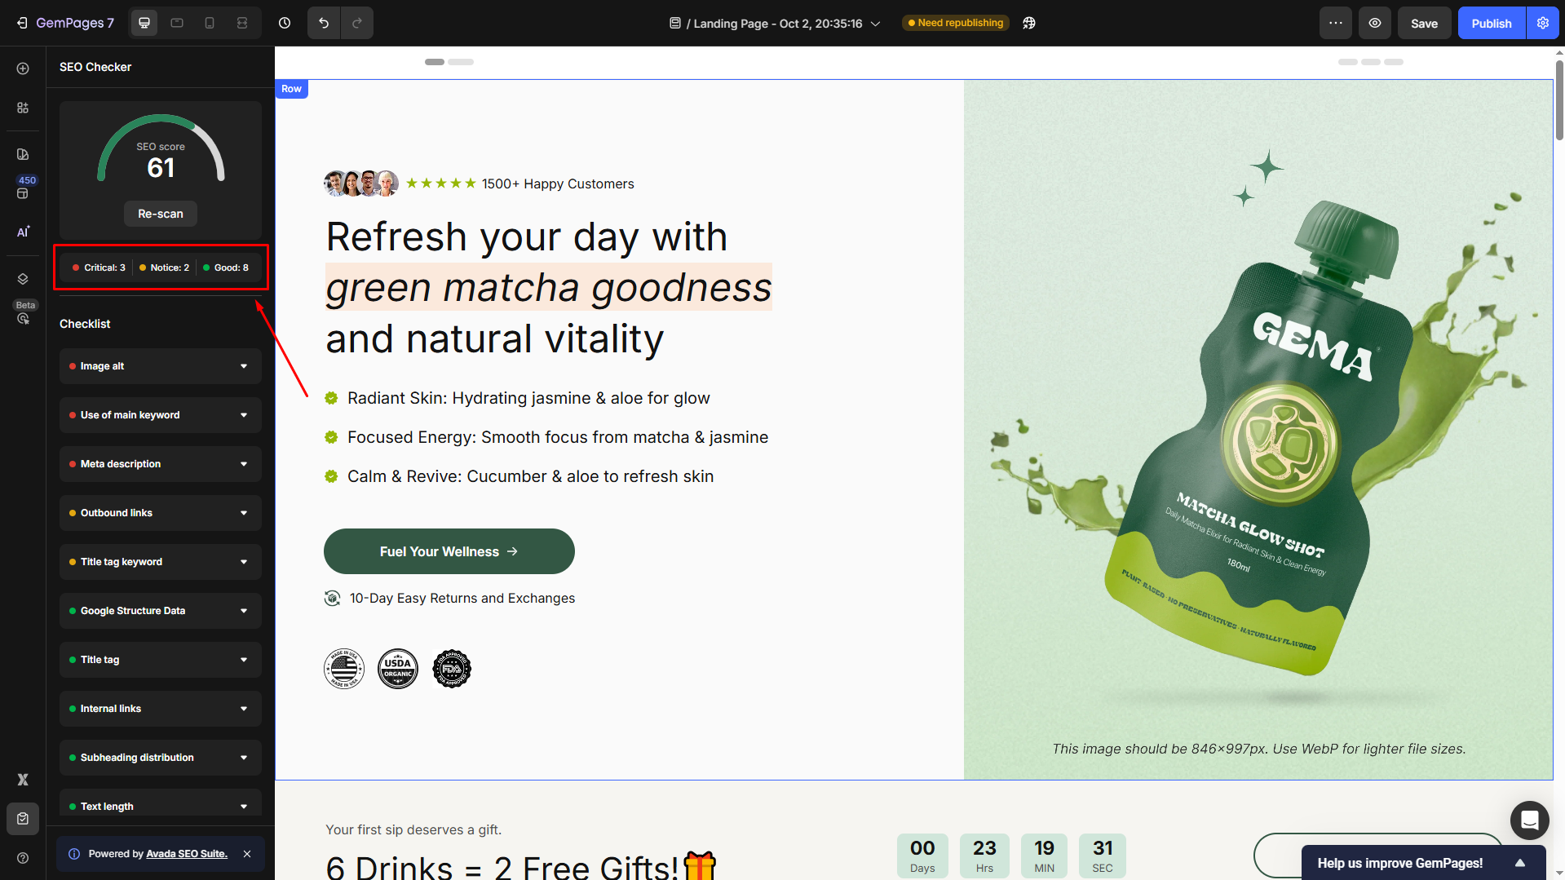
Task: Open the Avada SEO Suite link
Action: [187, 854]
